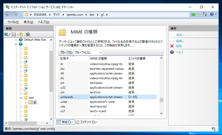Click the 編集... action link
222x135 pixels.
coord(180,41)
